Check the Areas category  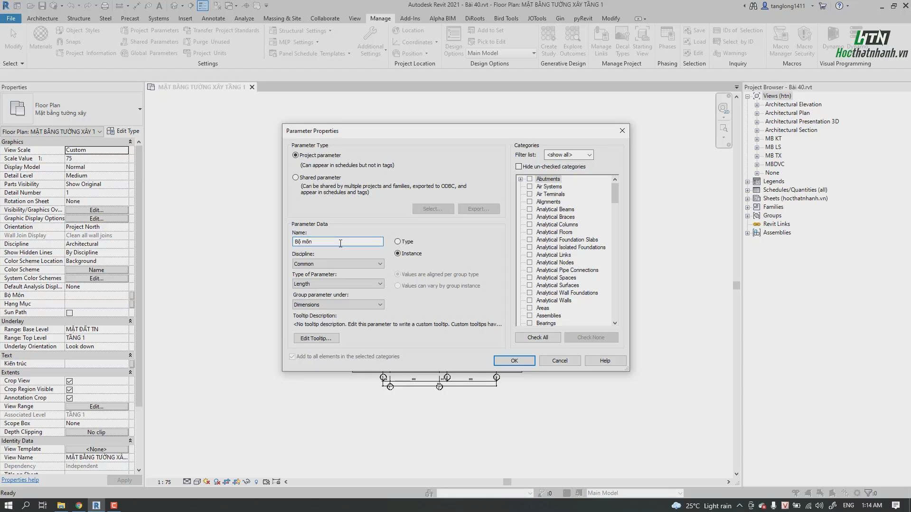[530, 308]
